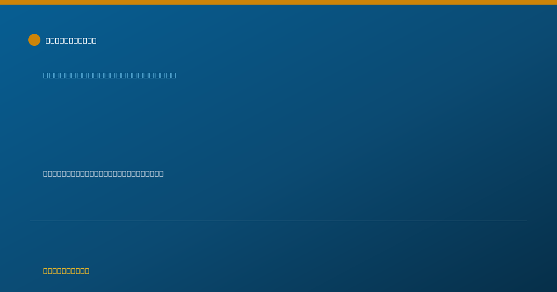Select the gray subtitle text line
The width and height of the screenshot is (557, 292).
[x=104, y=173]
